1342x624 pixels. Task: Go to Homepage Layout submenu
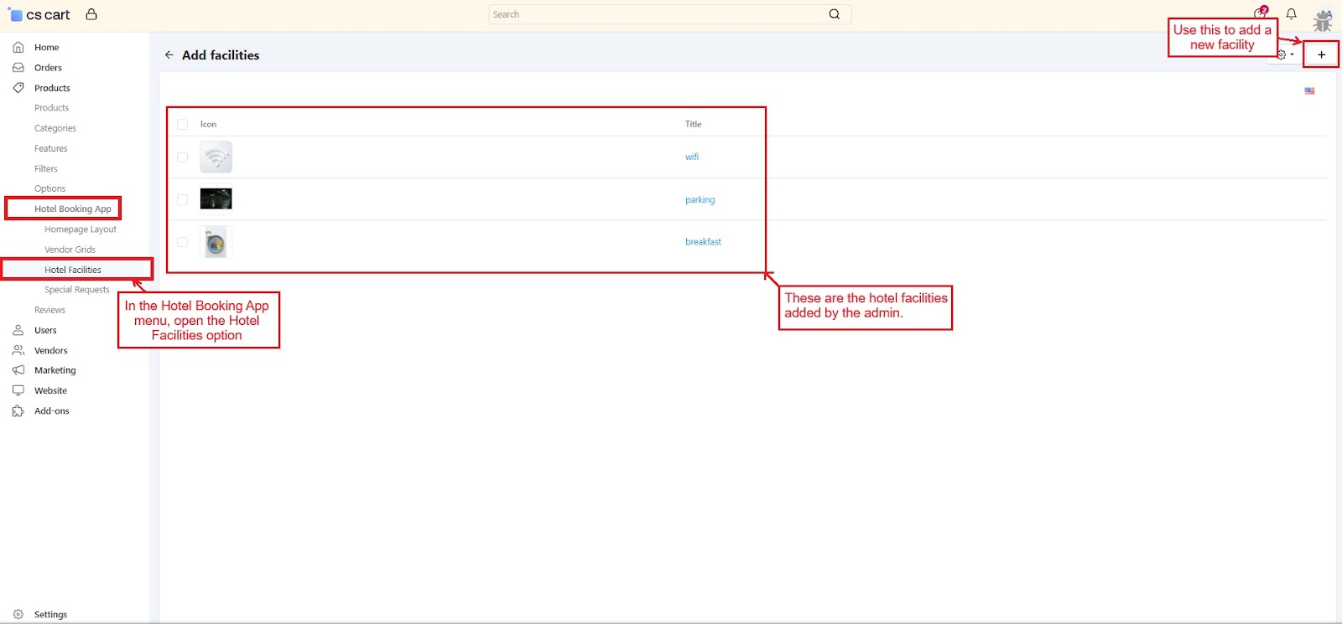tap(81, 229)
